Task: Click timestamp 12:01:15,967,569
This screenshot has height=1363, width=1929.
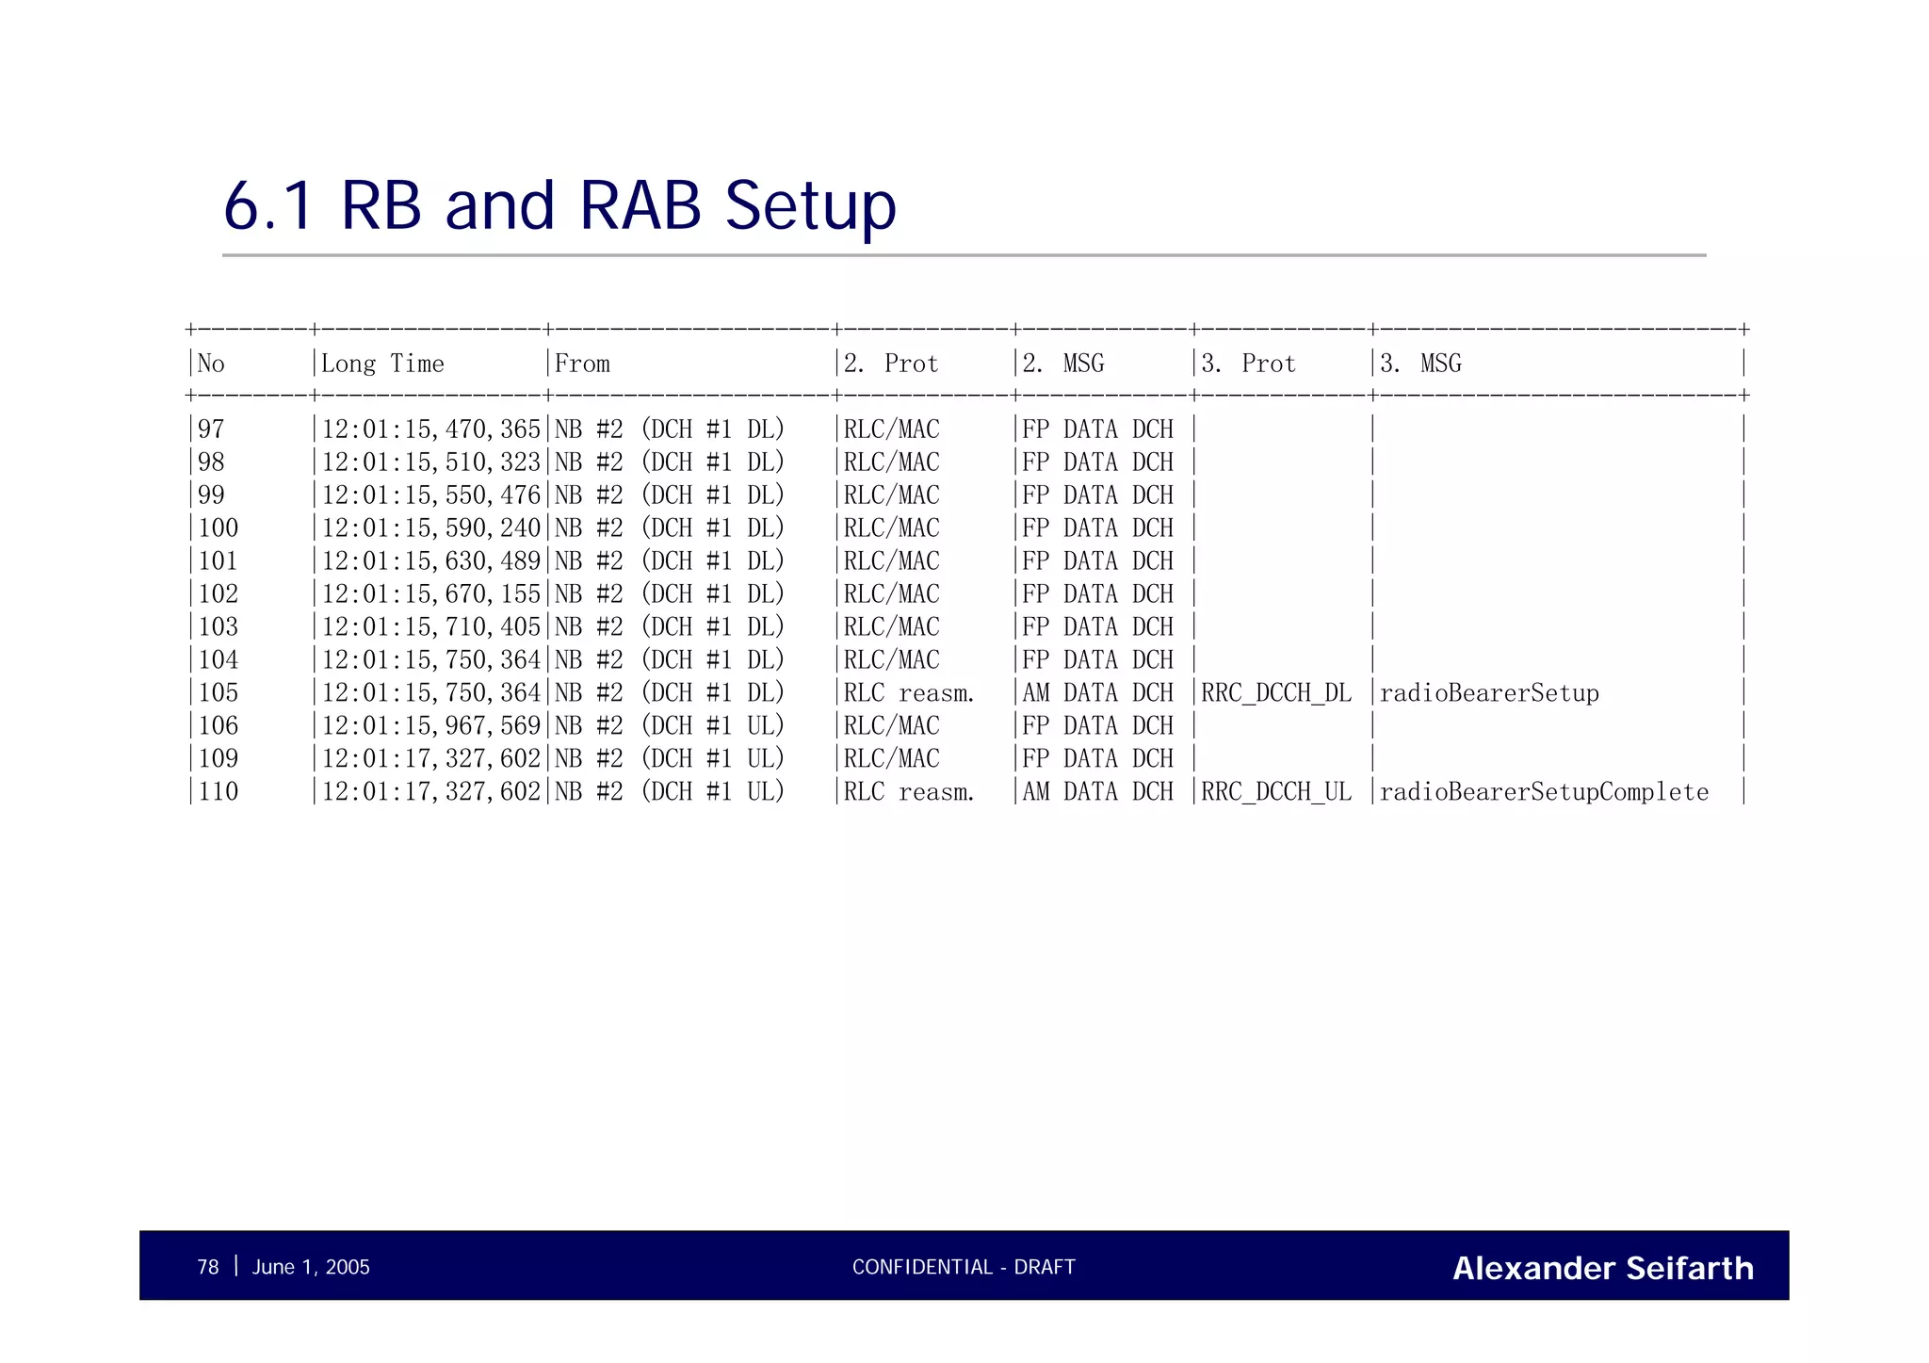Action: (431, 726)
